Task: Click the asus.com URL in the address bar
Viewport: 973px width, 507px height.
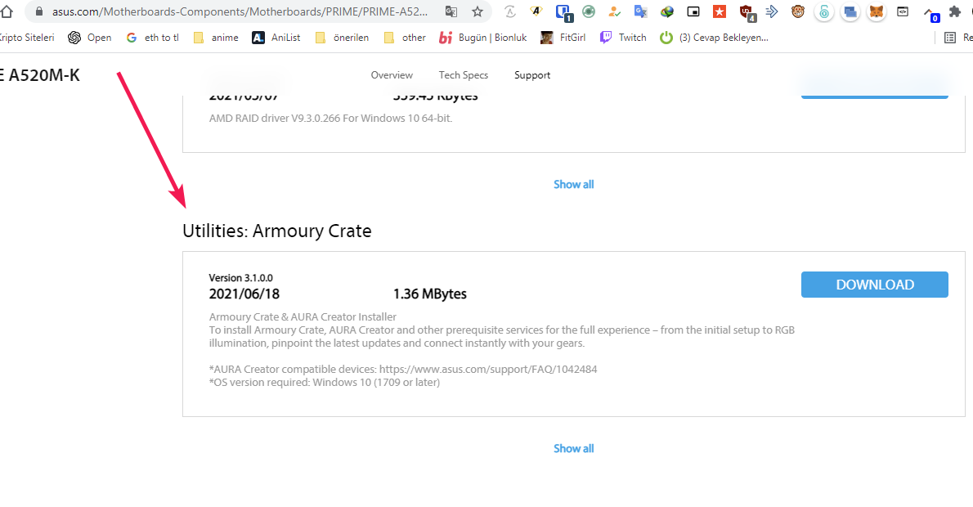Action: click(240, 11)
